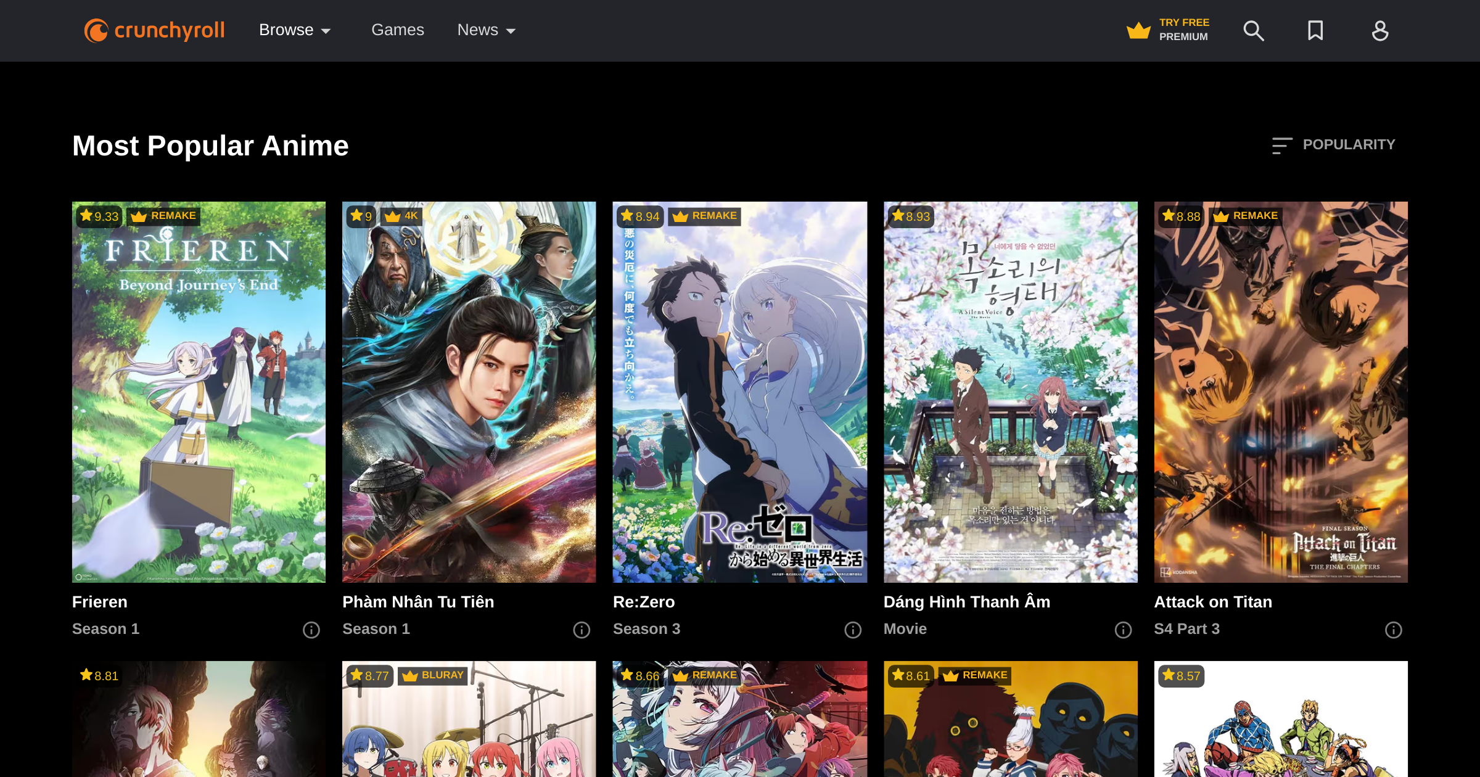1480x777 pixels.
Task: Click the 4K crown badge on Phàm Nhân Tu Tiên
Action: click(x=401, y=216)
